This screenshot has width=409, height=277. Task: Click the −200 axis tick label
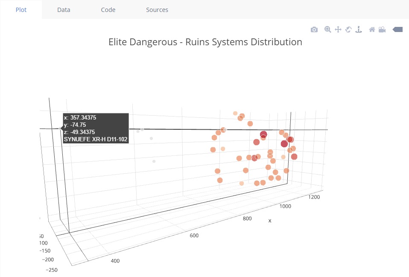pyautogui.click(x=48, y=260)
